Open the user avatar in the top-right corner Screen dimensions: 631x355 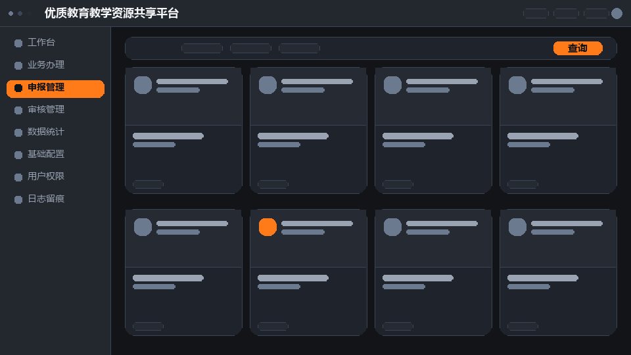617,13
